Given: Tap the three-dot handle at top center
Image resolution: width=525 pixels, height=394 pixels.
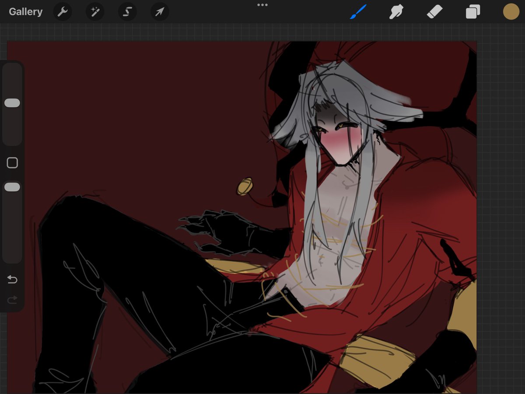Looking at the screenshot, I should [x=262, y=5].
